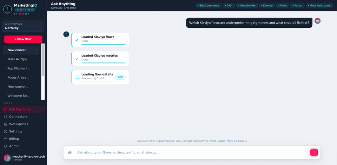Click the heather@nerdjoy.tech account email
This screenshot has height=165, width=337.
click(x=28, y=157)
